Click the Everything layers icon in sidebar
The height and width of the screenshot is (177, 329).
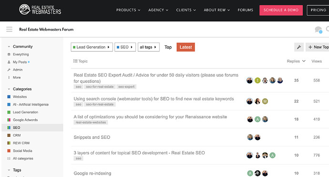click(x=9, y=54)
